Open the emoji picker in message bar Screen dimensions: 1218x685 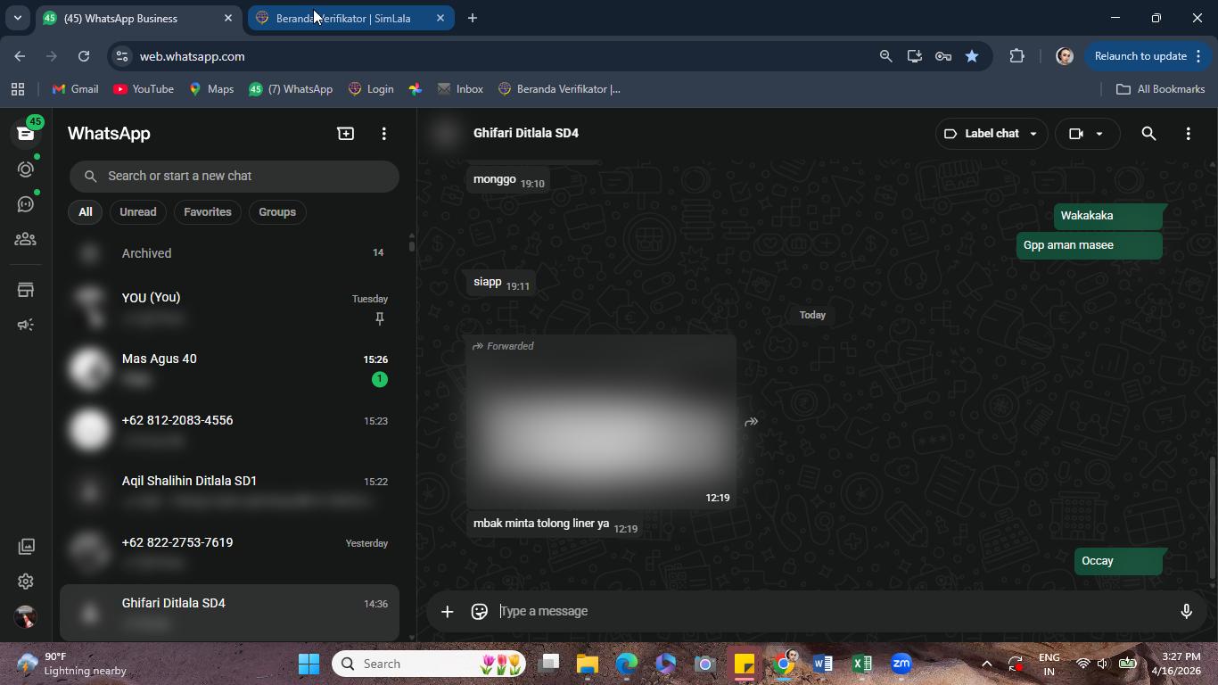point(480,611)
